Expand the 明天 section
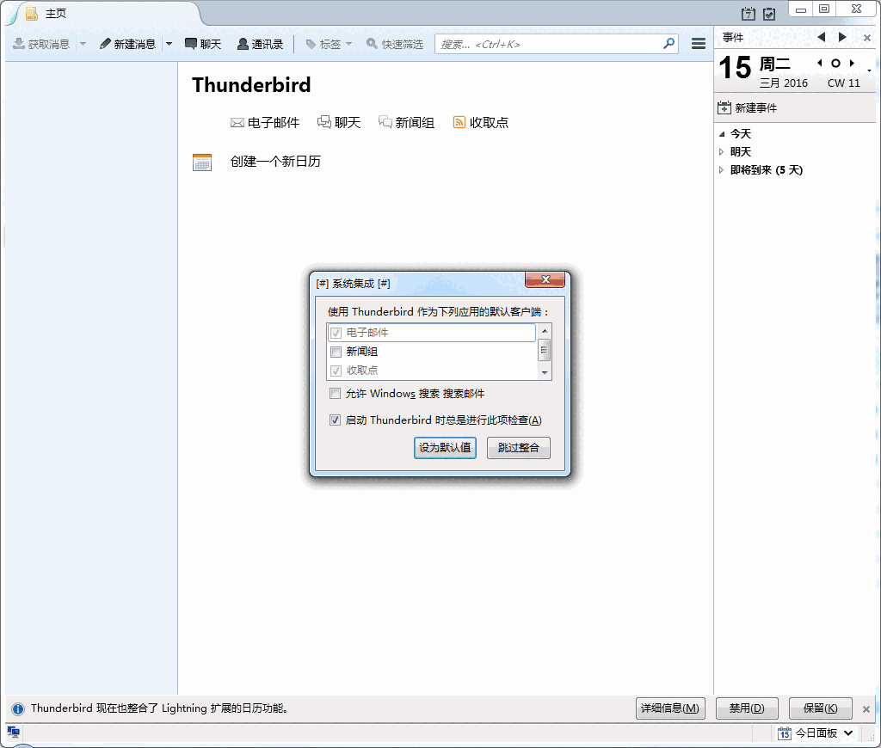The image size is (881, 748). click(722, 151)
